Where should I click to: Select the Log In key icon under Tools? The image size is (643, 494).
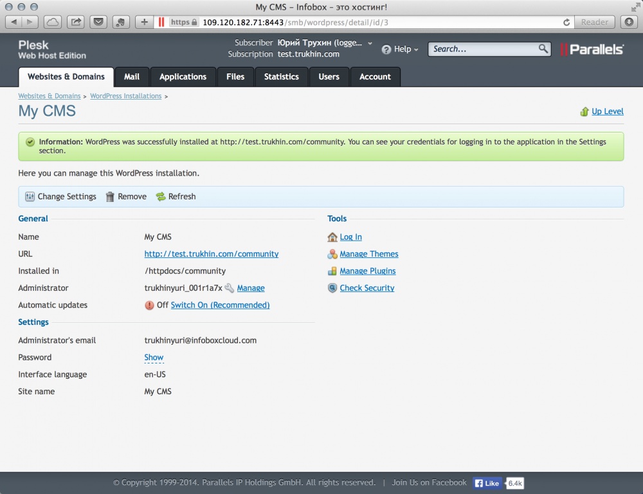point(331,237)
